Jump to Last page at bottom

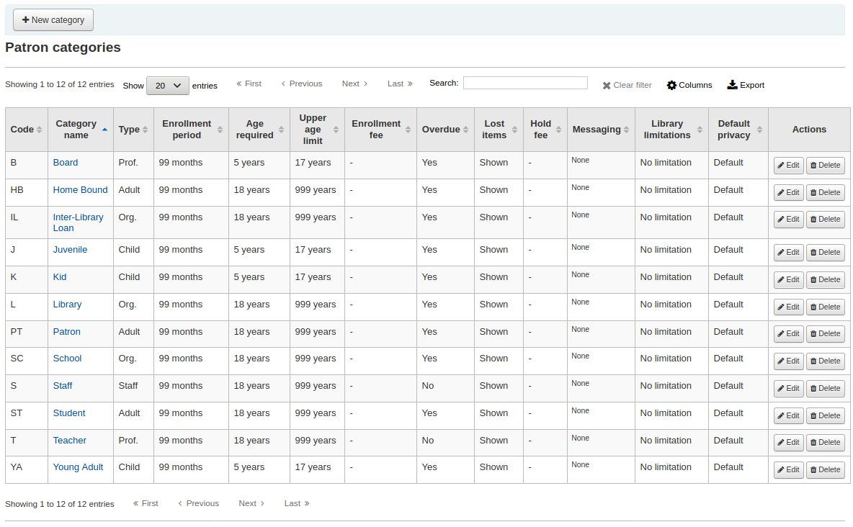(296, 503)
